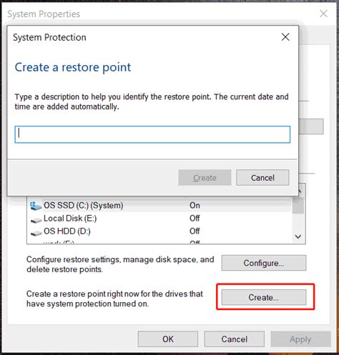Close the System Protection dialog
Screen dimensions: 339x355
click(x=285, y=37)
